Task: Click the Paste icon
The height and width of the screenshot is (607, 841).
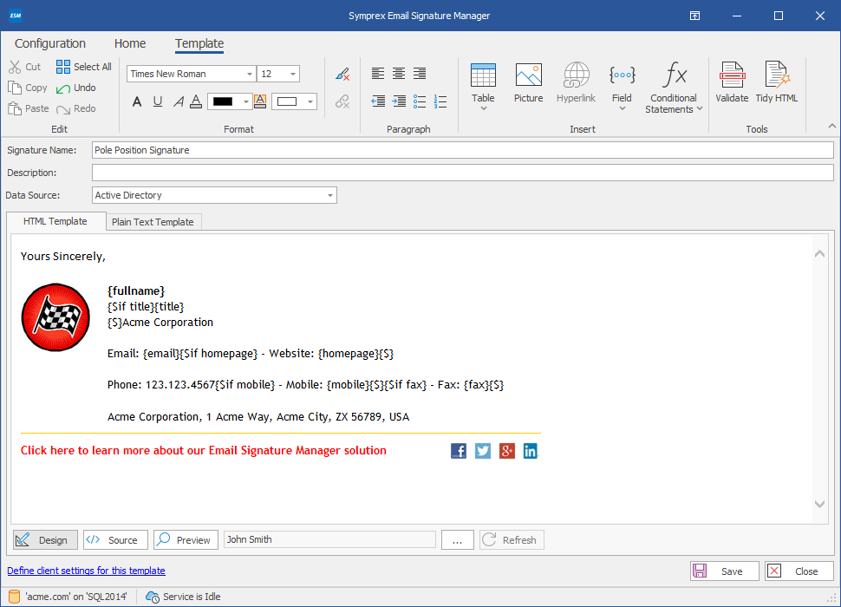Action: pyautogui.click(x=15, y=108)
